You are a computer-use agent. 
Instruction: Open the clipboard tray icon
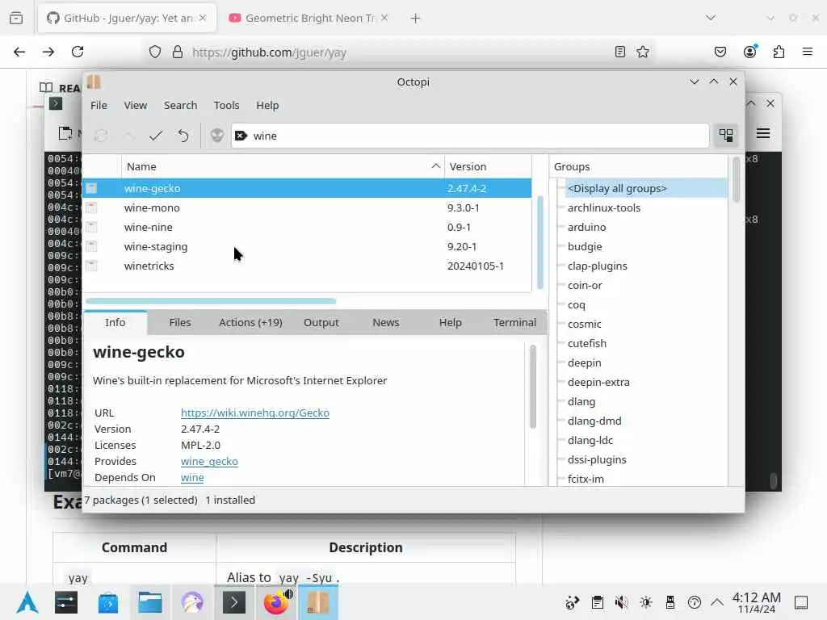point(598,602)
